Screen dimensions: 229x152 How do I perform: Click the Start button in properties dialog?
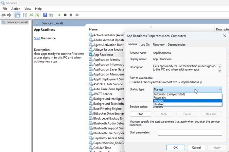point(140,114)
